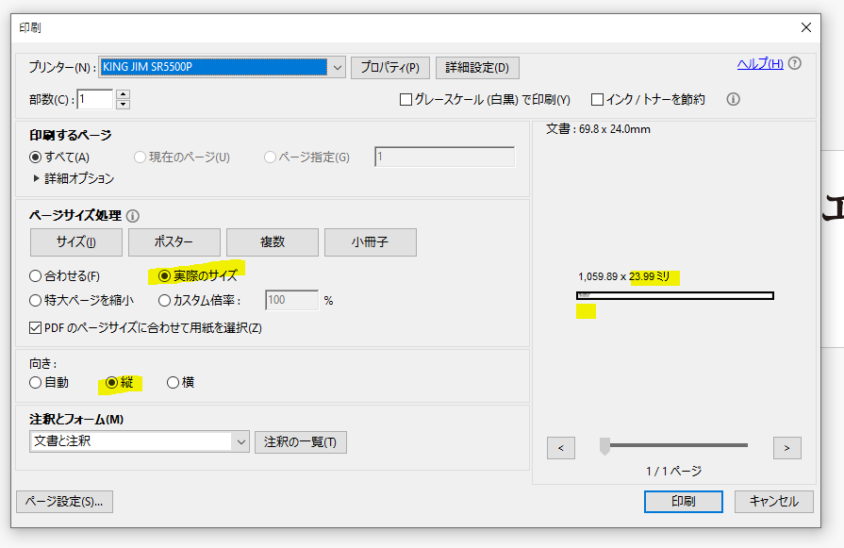The width and height of the screenshot is (844, 548).
Task: Toggle インク/トナーを節約 checkbox
Action: pyautogui.click(x=597, y=99)
